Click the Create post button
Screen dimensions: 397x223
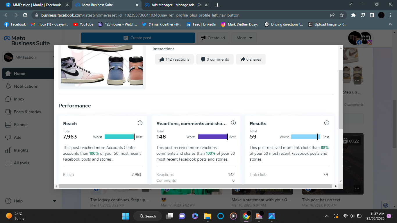tap(138, 38)
